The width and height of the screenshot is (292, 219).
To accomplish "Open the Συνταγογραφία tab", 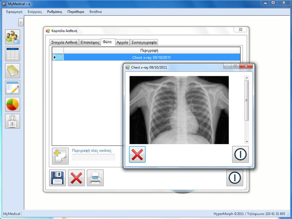I will click(x=144, y=42).
